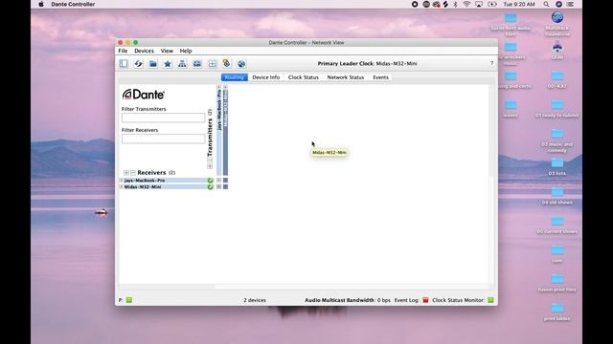Open the red Event Log indicator
The height and width of the screenshot is (344, 613).
click(425, 300)
